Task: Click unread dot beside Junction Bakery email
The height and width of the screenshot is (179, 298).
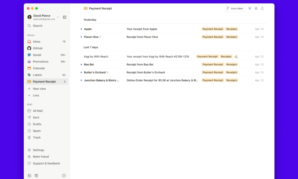Action: (81, 80)
